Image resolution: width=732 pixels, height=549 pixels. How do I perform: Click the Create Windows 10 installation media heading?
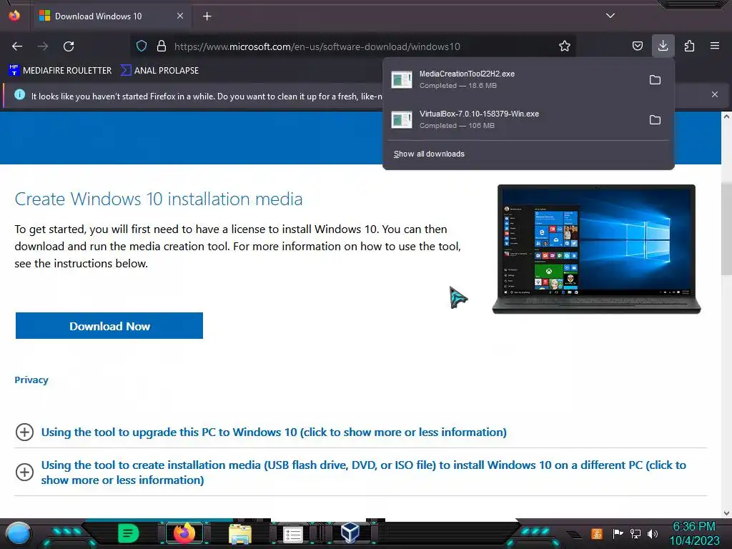coord(159,199)
